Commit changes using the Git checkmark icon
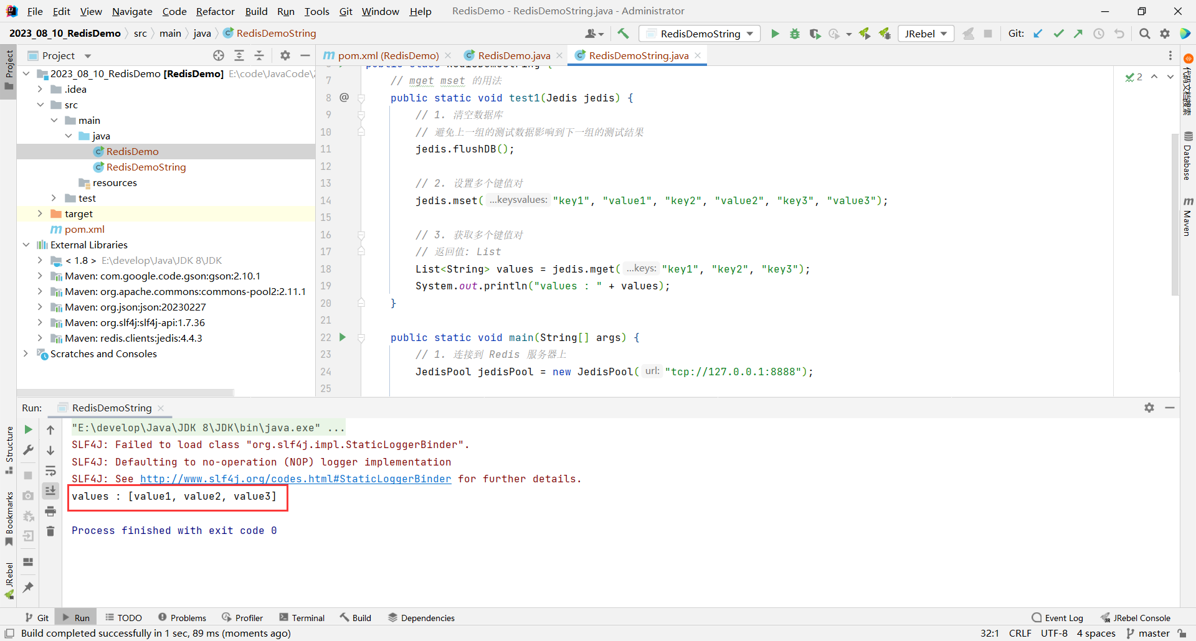The image size is (1196, 641). 1058,34
